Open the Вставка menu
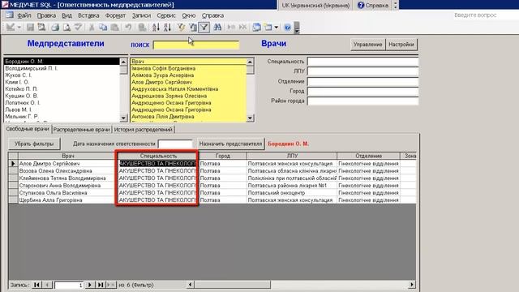Image resolution: width=519 pixels, height=292 pixels. 88,15
